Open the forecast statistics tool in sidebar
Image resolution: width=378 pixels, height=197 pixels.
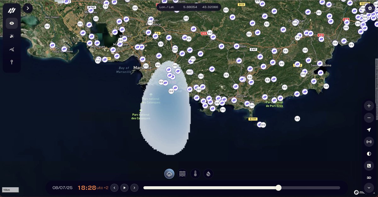point(11,49)
